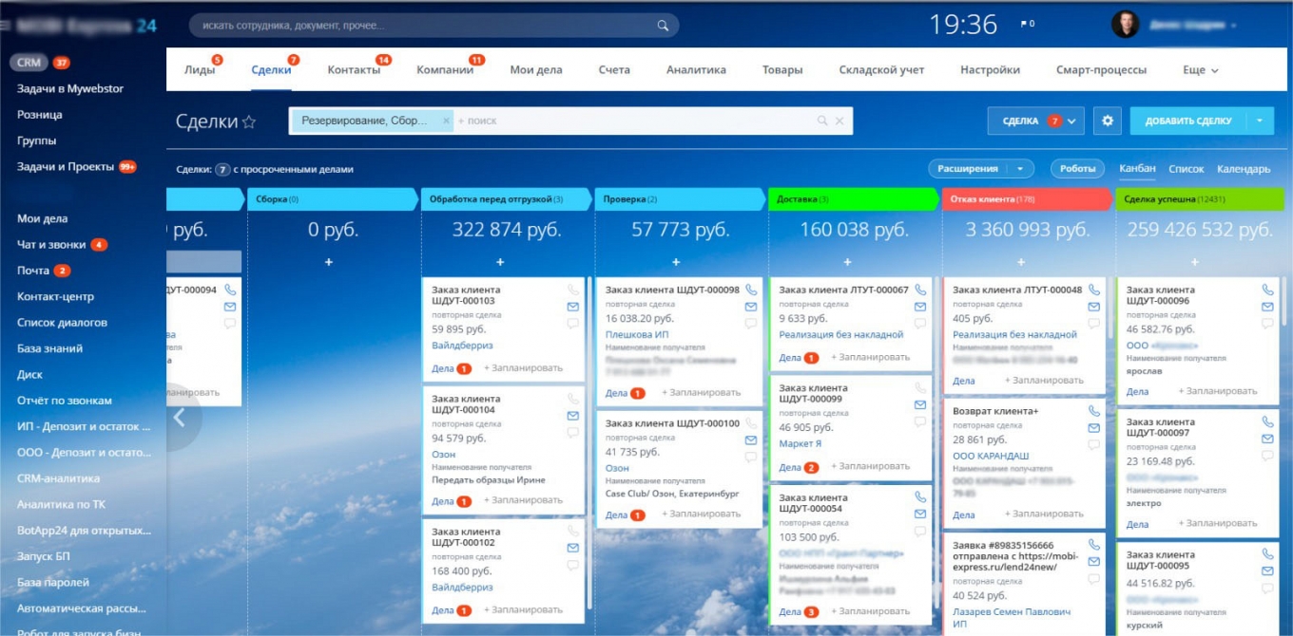Expand the Сделка counter dropdown

click(x=1073, y=121)
